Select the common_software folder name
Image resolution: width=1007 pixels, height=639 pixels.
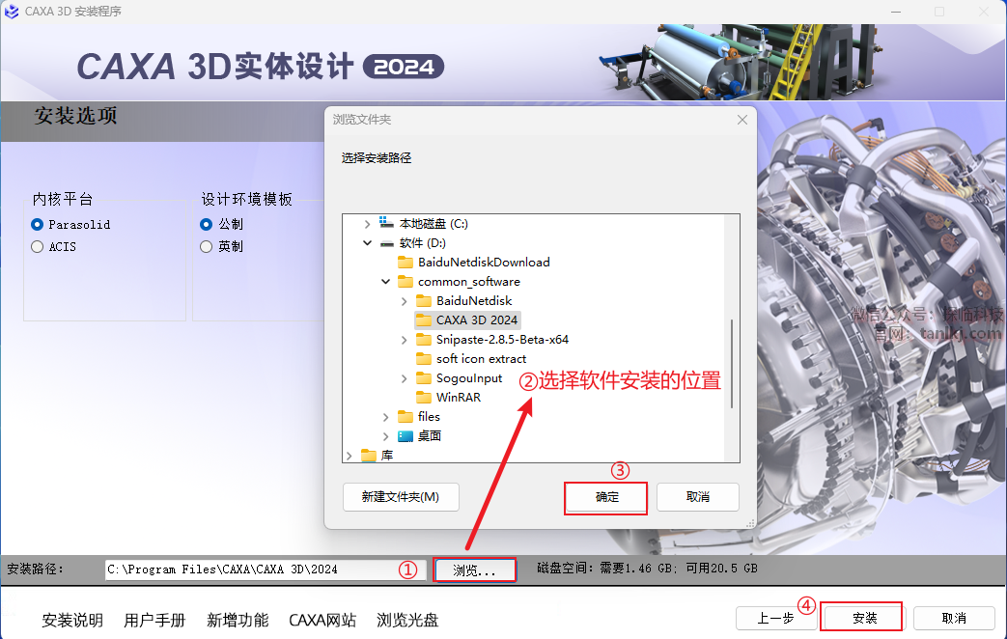(x=469, y=281)
